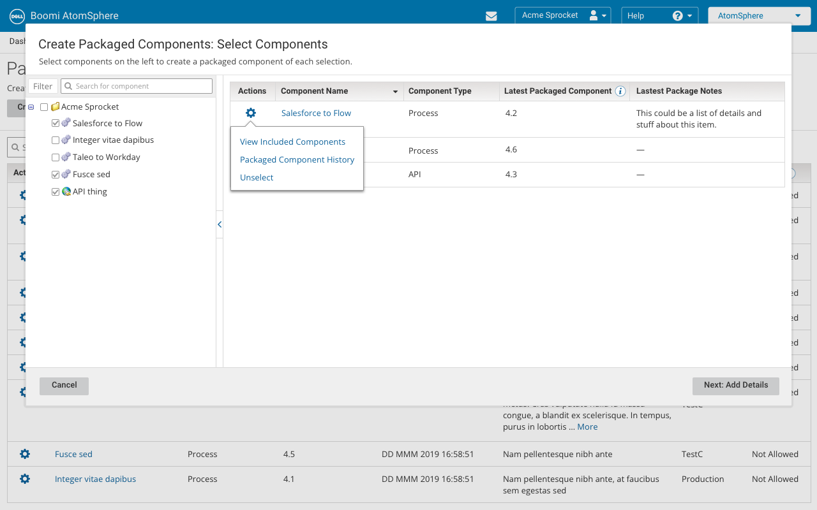817x510 pixels.
Task: Click the process icon beside Taleo to Workday
Action: (x=66, y=157)
